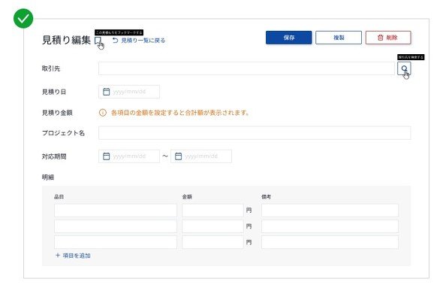This screenshot has height=297, width=443.
Task: Click the 保存 button
Action: click(289, 38)
